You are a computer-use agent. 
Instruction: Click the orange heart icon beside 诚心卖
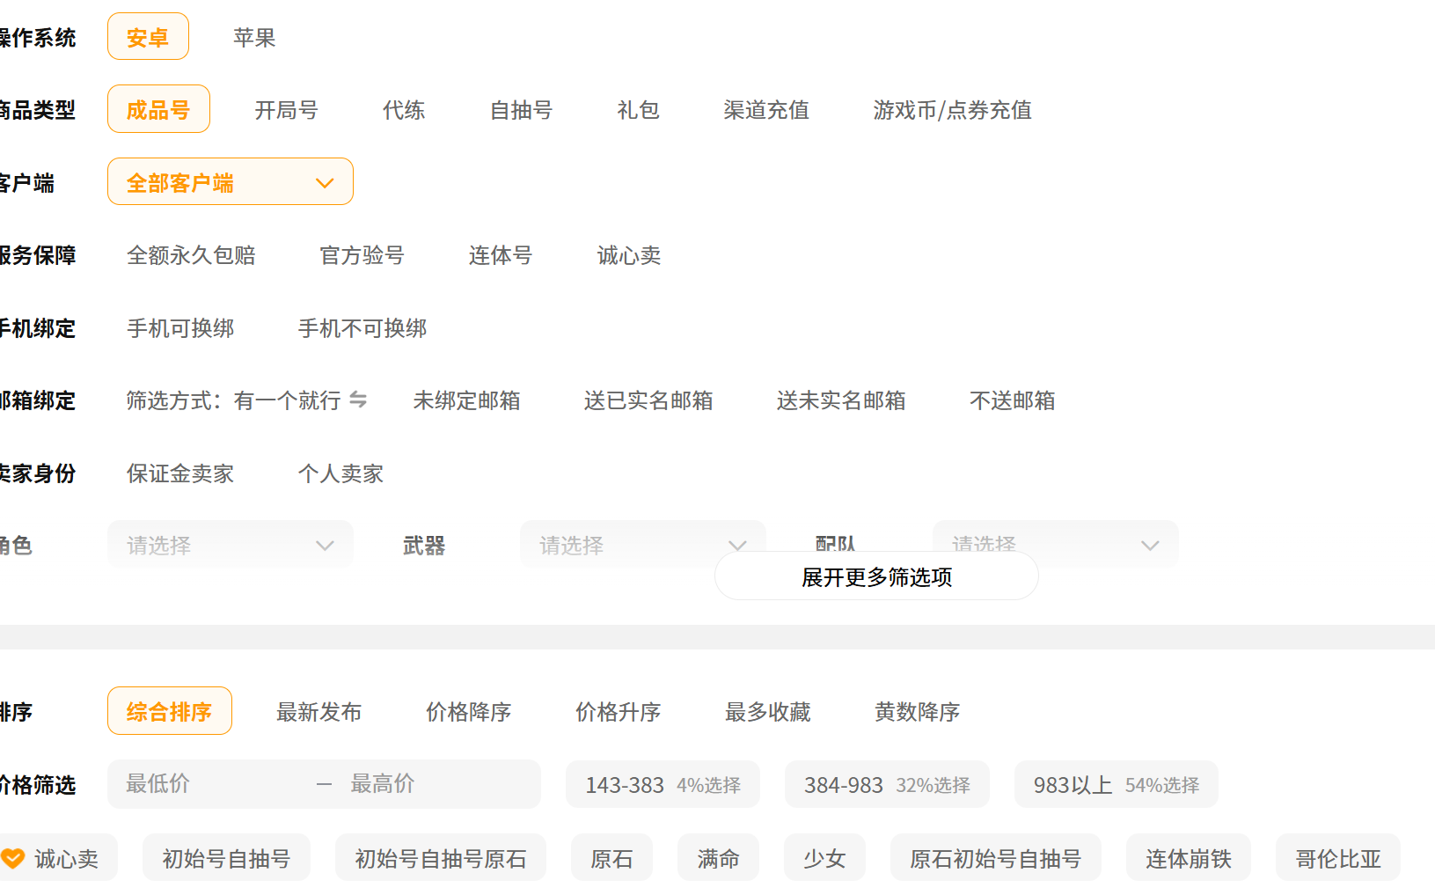[12, 858]
